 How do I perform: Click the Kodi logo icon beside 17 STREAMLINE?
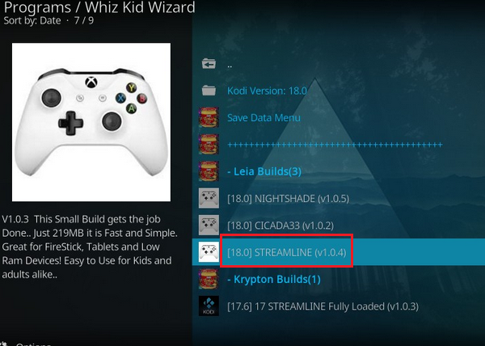click(x=209, y=306)
